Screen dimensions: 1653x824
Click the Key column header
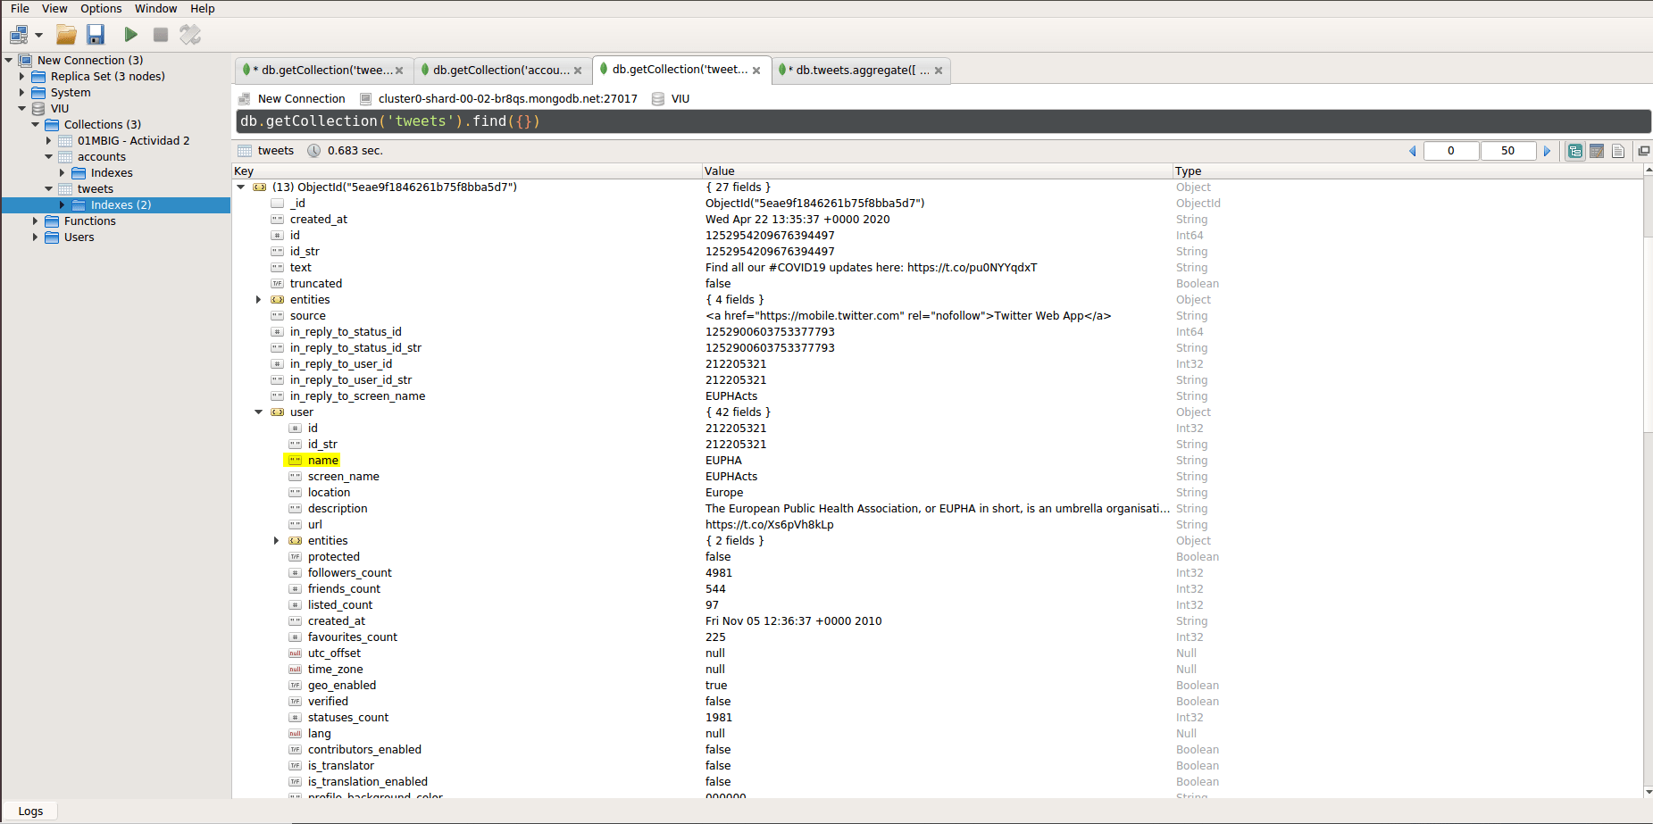click(x=467, y=171)
